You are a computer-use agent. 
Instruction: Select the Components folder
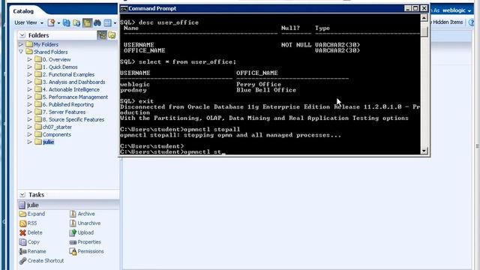pyautogui.click(x=57, y=134)
